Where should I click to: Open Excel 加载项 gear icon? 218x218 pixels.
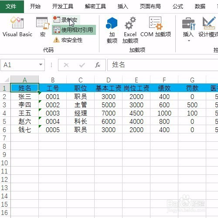tap(130, 30)
